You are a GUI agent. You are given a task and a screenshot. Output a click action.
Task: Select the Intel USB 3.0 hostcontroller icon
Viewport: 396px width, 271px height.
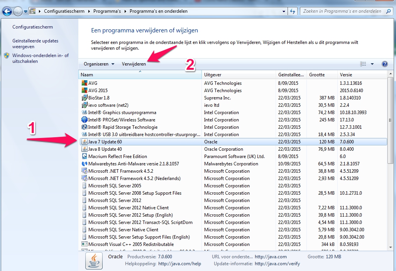coord(85,134)
